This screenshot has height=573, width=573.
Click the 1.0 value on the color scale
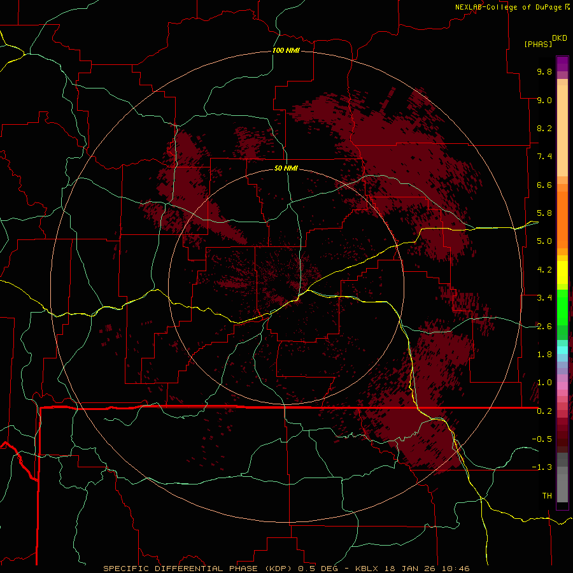click(544, 383)
